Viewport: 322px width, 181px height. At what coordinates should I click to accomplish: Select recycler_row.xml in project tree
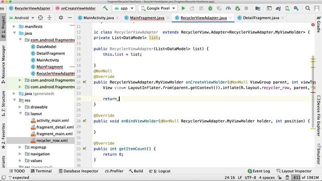pos(52,141)
